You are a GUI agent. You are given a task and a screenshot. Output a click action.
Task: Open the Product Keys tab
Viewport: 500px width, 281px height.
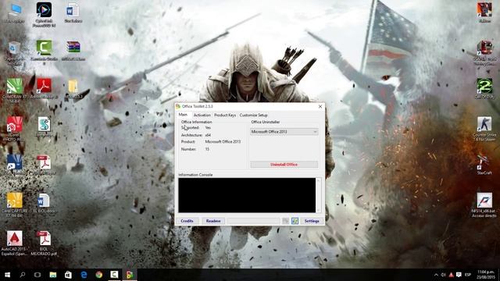225,115
